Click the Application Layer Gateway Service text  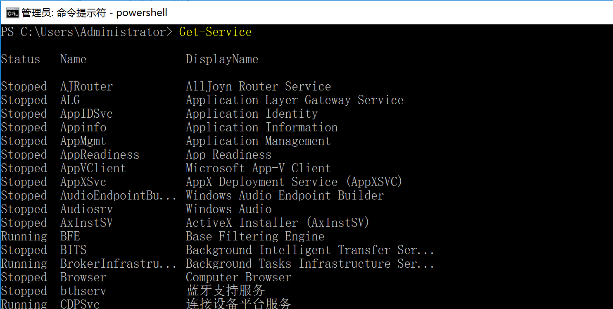pyautogui.click(x=295, y=100)
